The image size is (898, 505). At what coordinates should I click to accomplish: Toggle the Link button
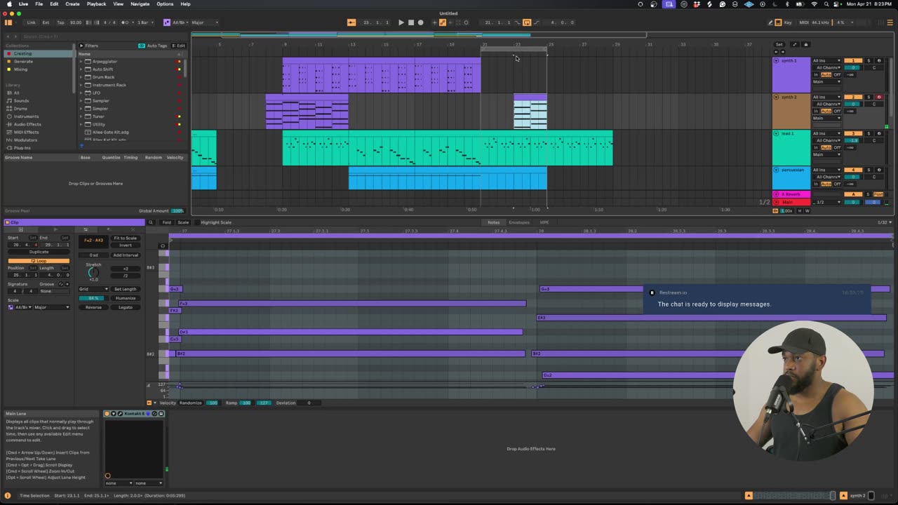pyautogui.click(x=31, y=22)
